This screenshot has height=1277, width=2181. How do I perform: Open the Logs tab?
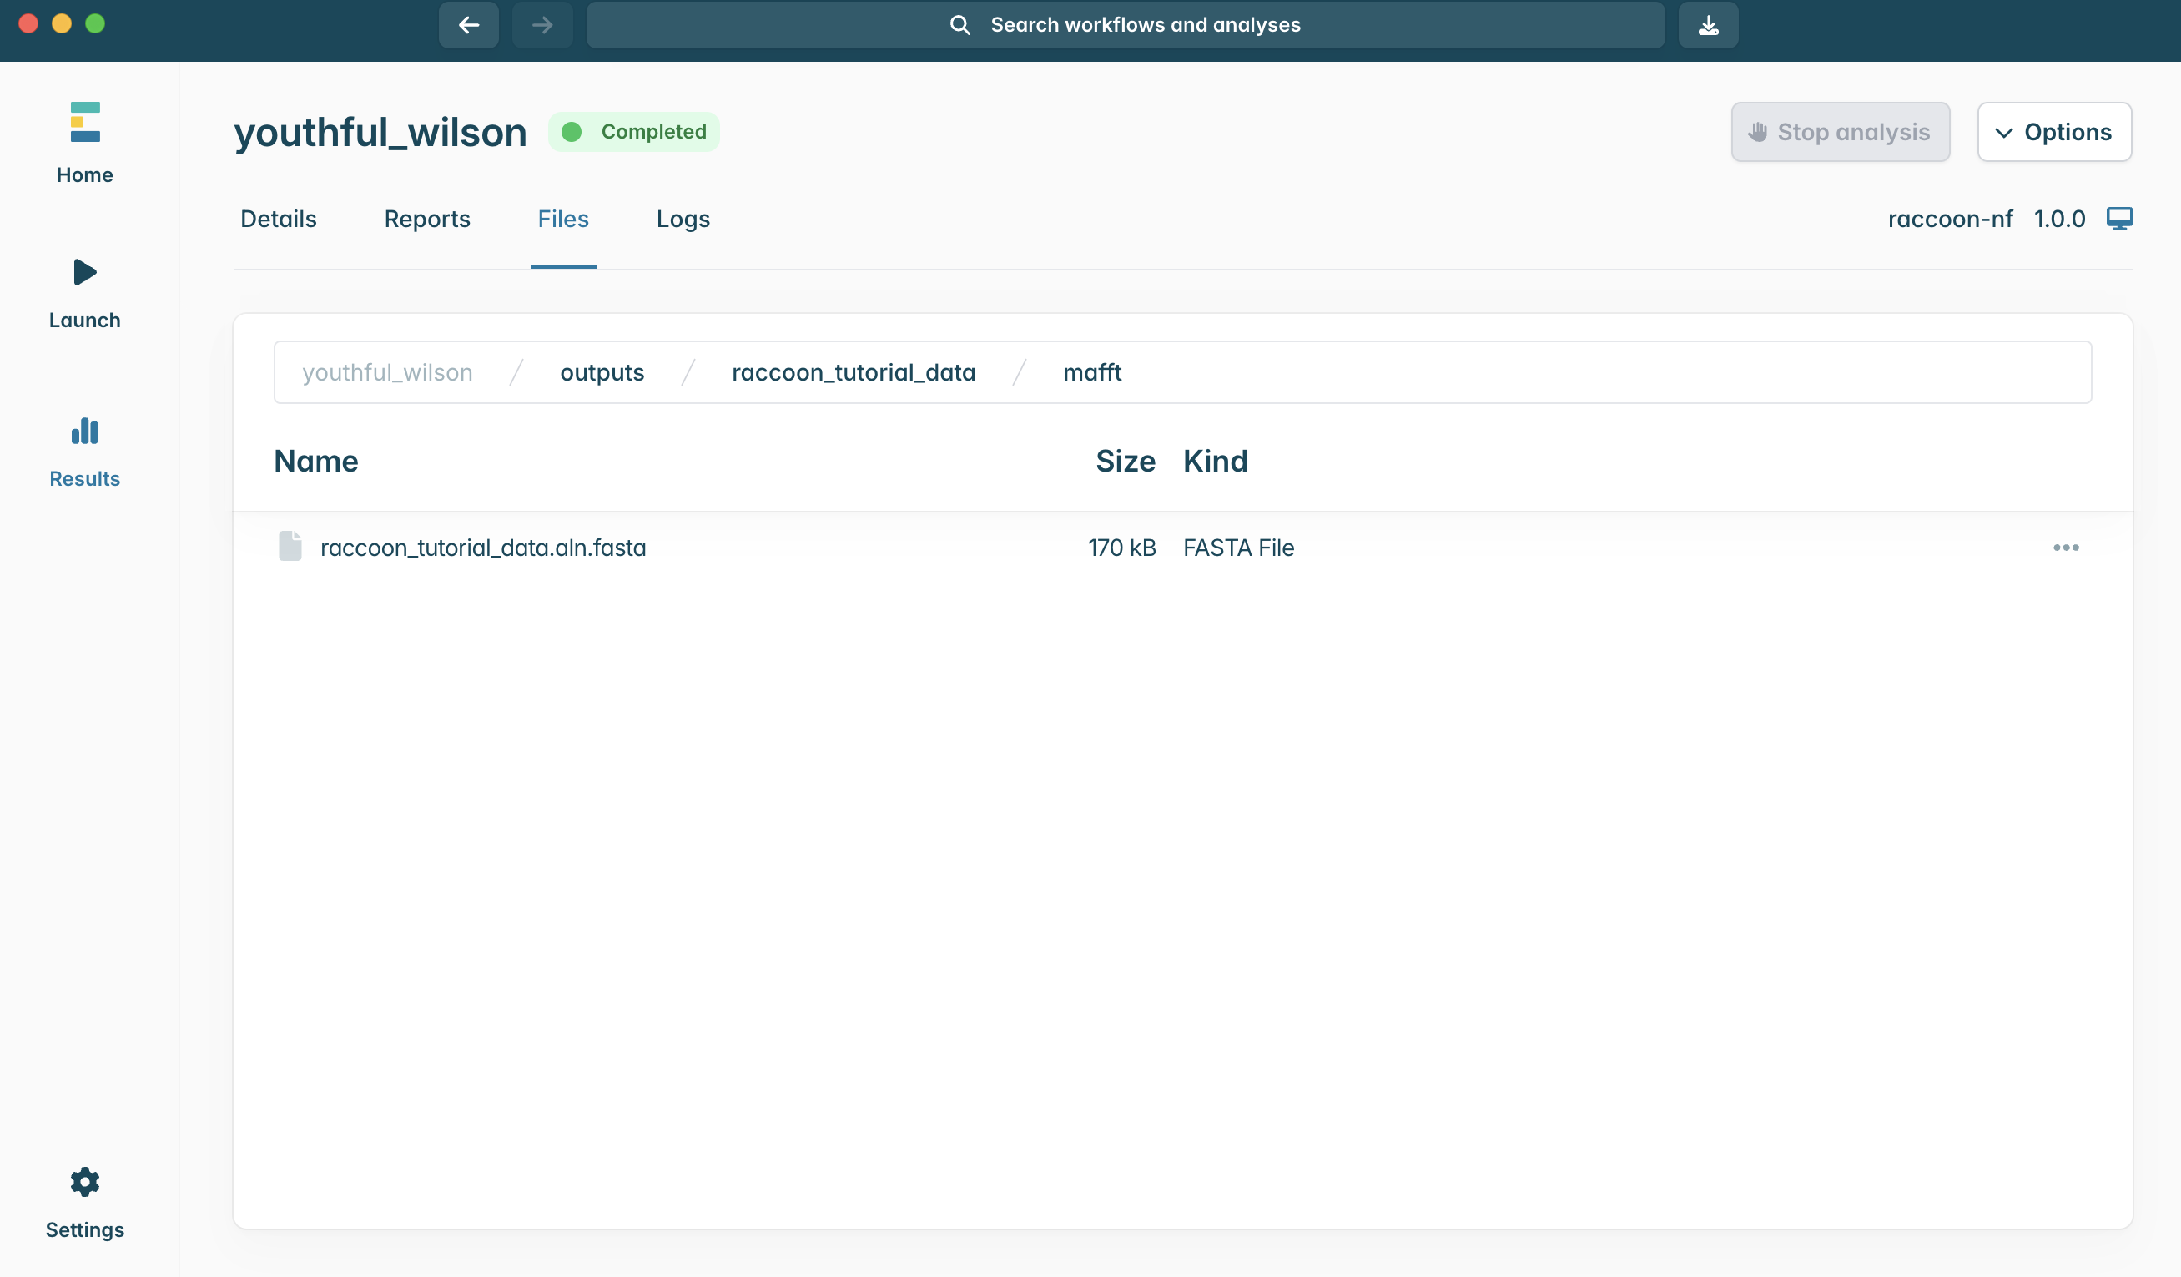coord(682,219)
